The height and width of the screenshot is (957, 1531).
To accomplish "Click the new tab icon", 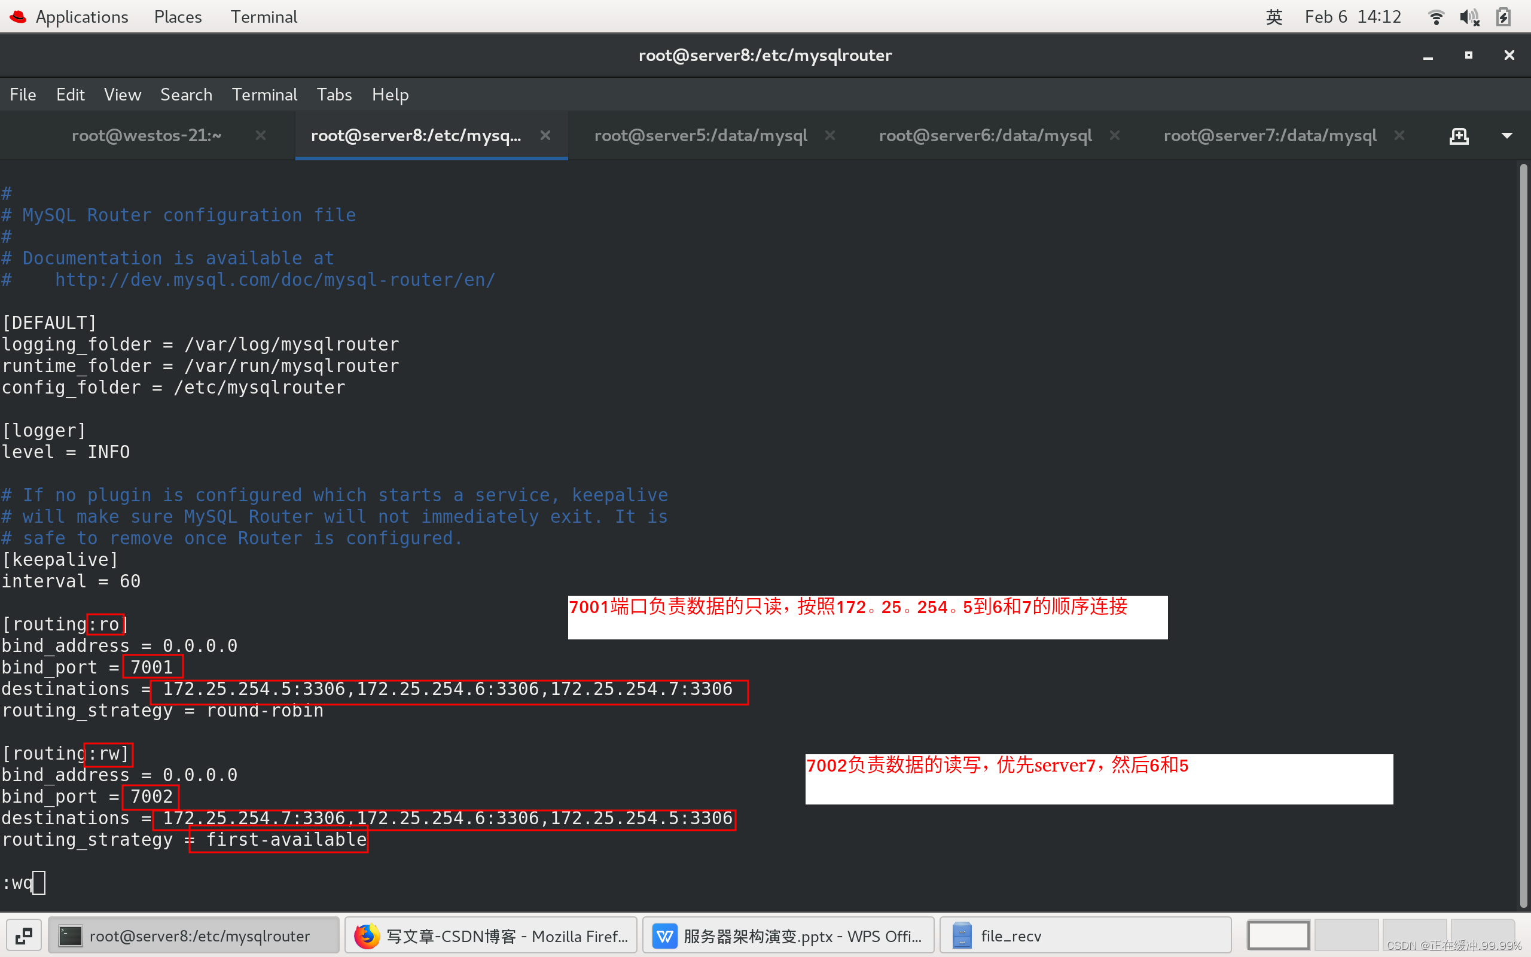I will (1459, 135).
